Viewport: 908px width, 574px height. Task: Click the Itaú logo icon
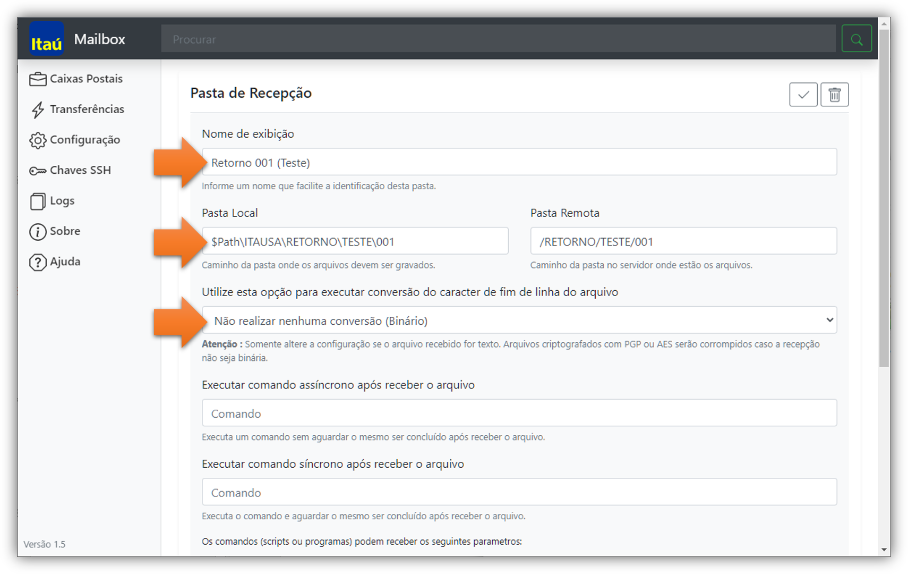[x=47, y=39]
